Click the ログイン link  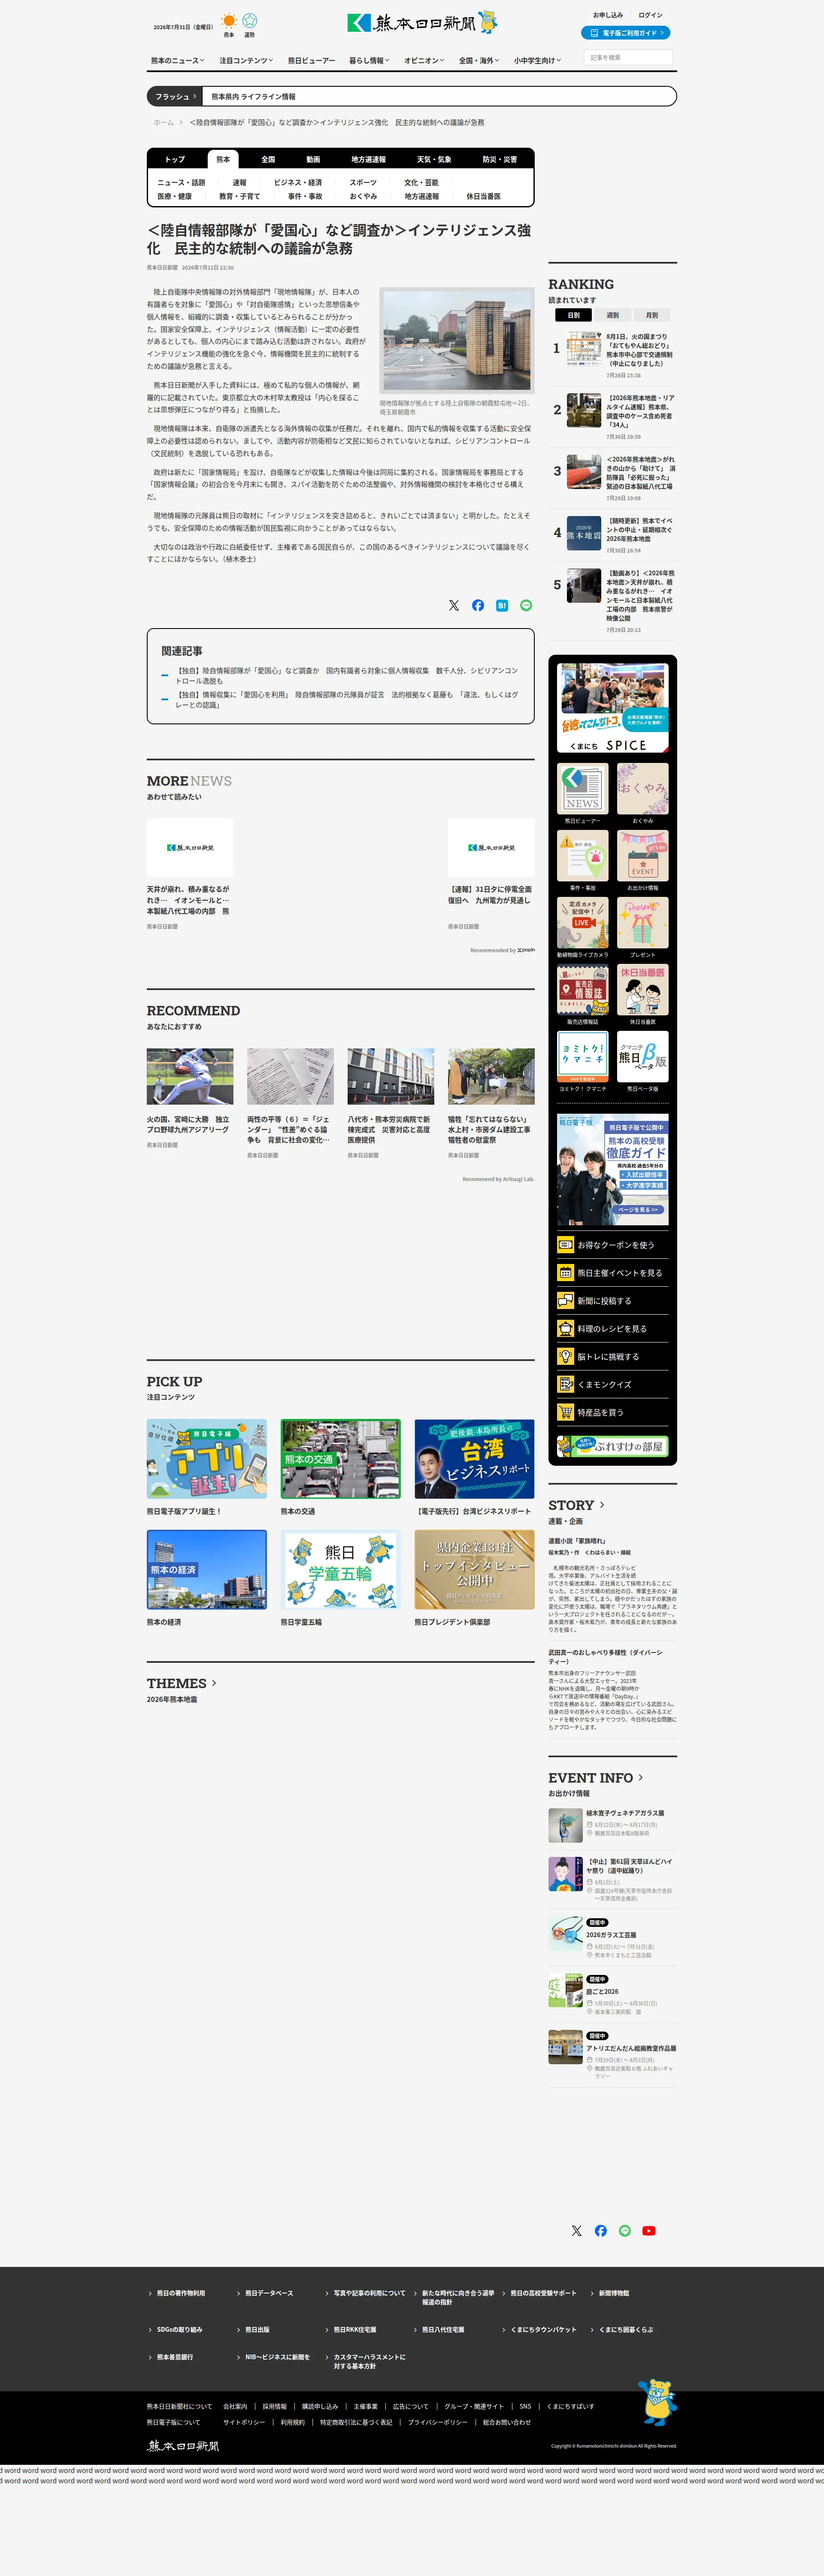point(650,15)
